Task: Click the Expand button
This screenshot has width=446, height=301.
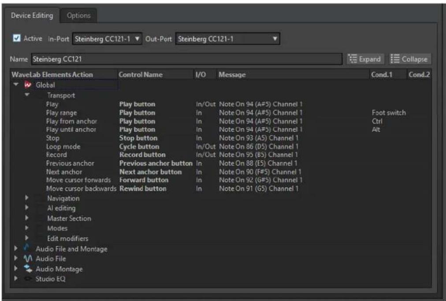Action: (x=365, y=59)
